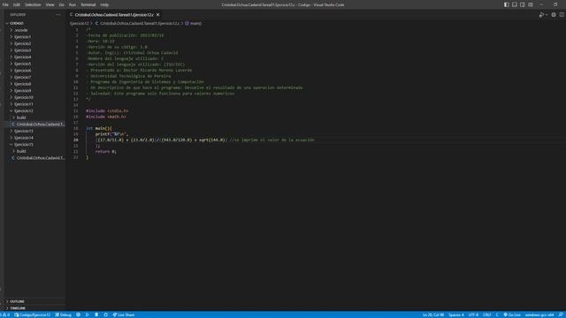Toggle the primary side bar layout icon
Viewport: 566px width, 318px height.
tap(507, 4)
